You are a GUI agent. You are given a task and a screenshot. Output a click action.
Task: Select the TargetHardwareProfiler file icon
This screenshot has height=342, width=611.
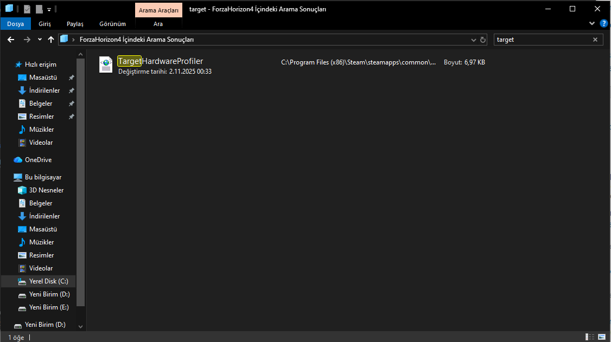point(106,64)
